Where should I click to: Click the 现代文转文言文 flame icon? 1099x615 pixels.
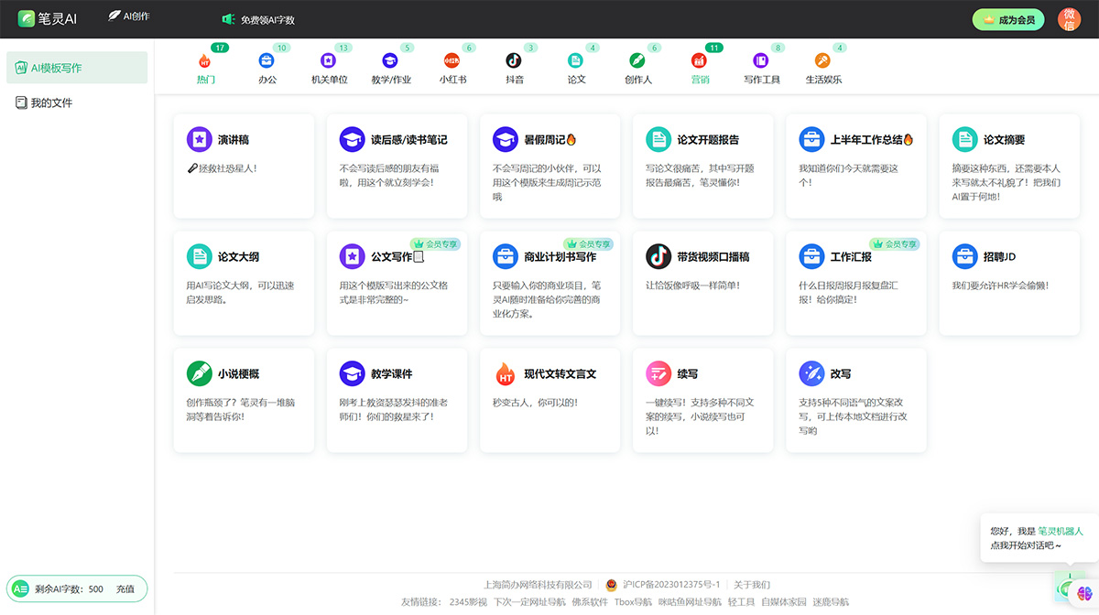click(x=506, y=373)
